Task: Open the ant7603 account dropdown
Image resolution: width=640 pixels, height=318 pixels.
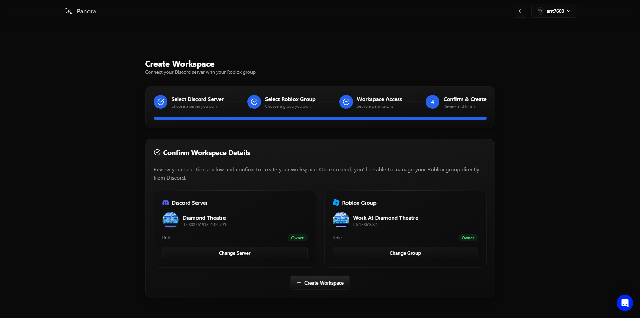Action: (554, 11)
